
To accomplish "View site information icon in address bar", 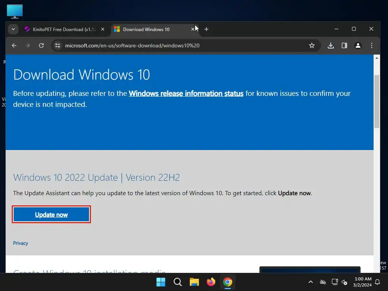I will 58,45.
